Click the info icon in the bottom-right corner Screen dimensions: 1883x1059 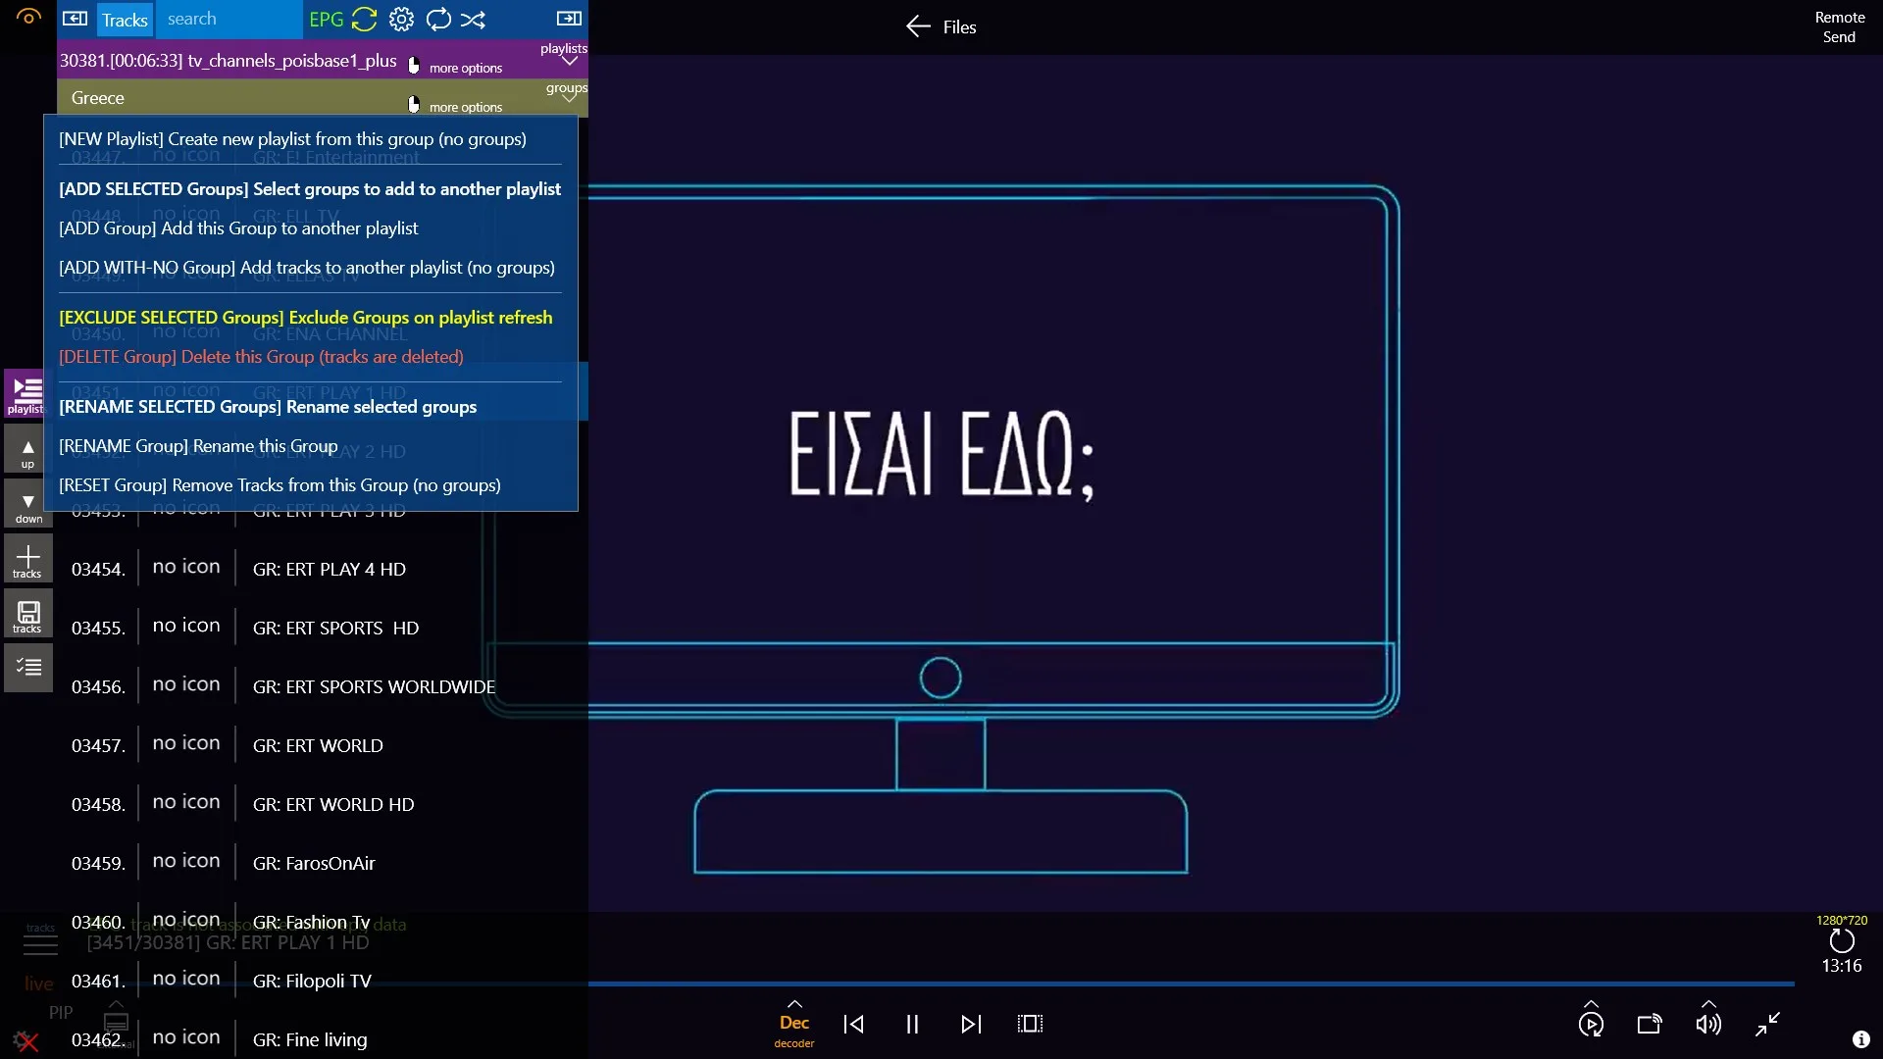point(1860,1039)
